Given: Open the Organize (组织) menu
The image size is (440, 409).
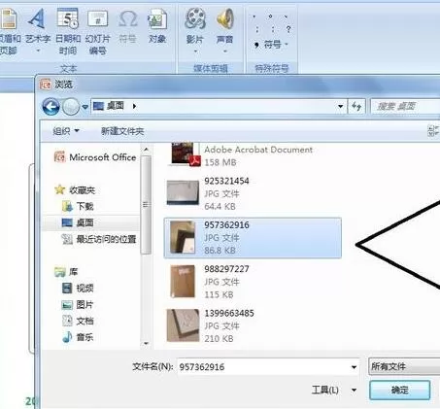Looking at the screenshot, I should (x=66, y=131).
